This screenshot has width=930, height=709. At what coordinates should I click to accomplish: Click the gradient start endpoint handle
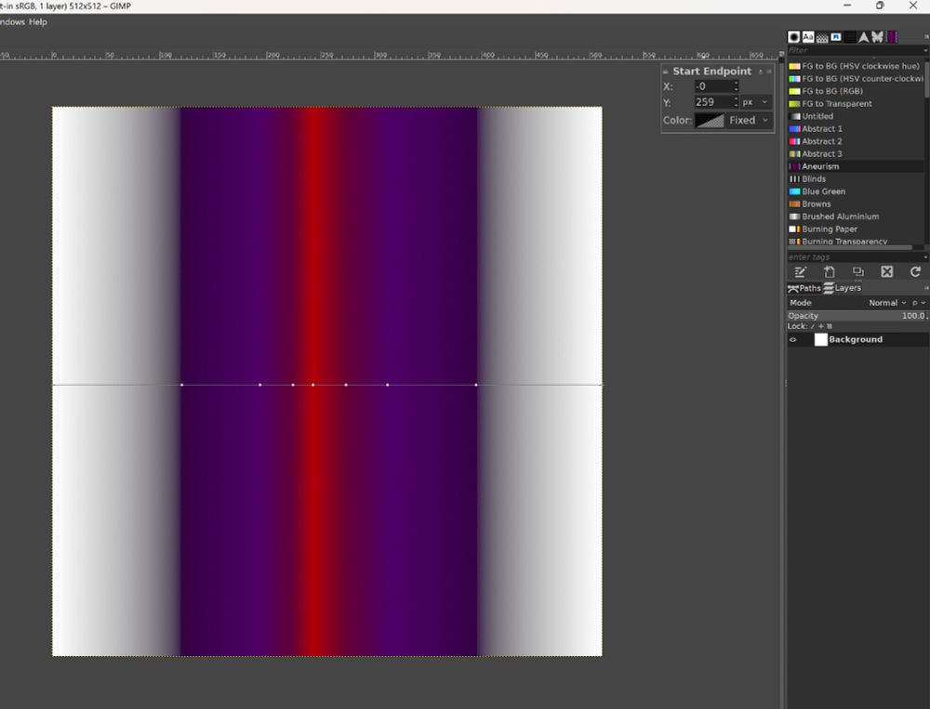53,385
